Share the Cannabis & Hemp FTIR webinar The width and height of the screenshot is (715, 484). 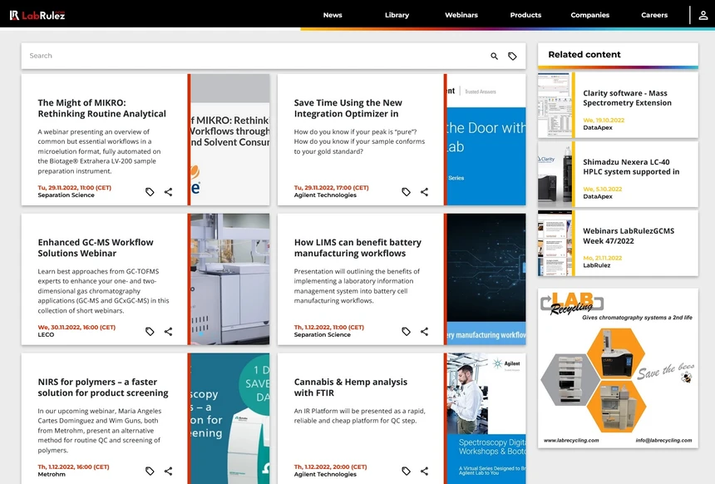point(425,472)
